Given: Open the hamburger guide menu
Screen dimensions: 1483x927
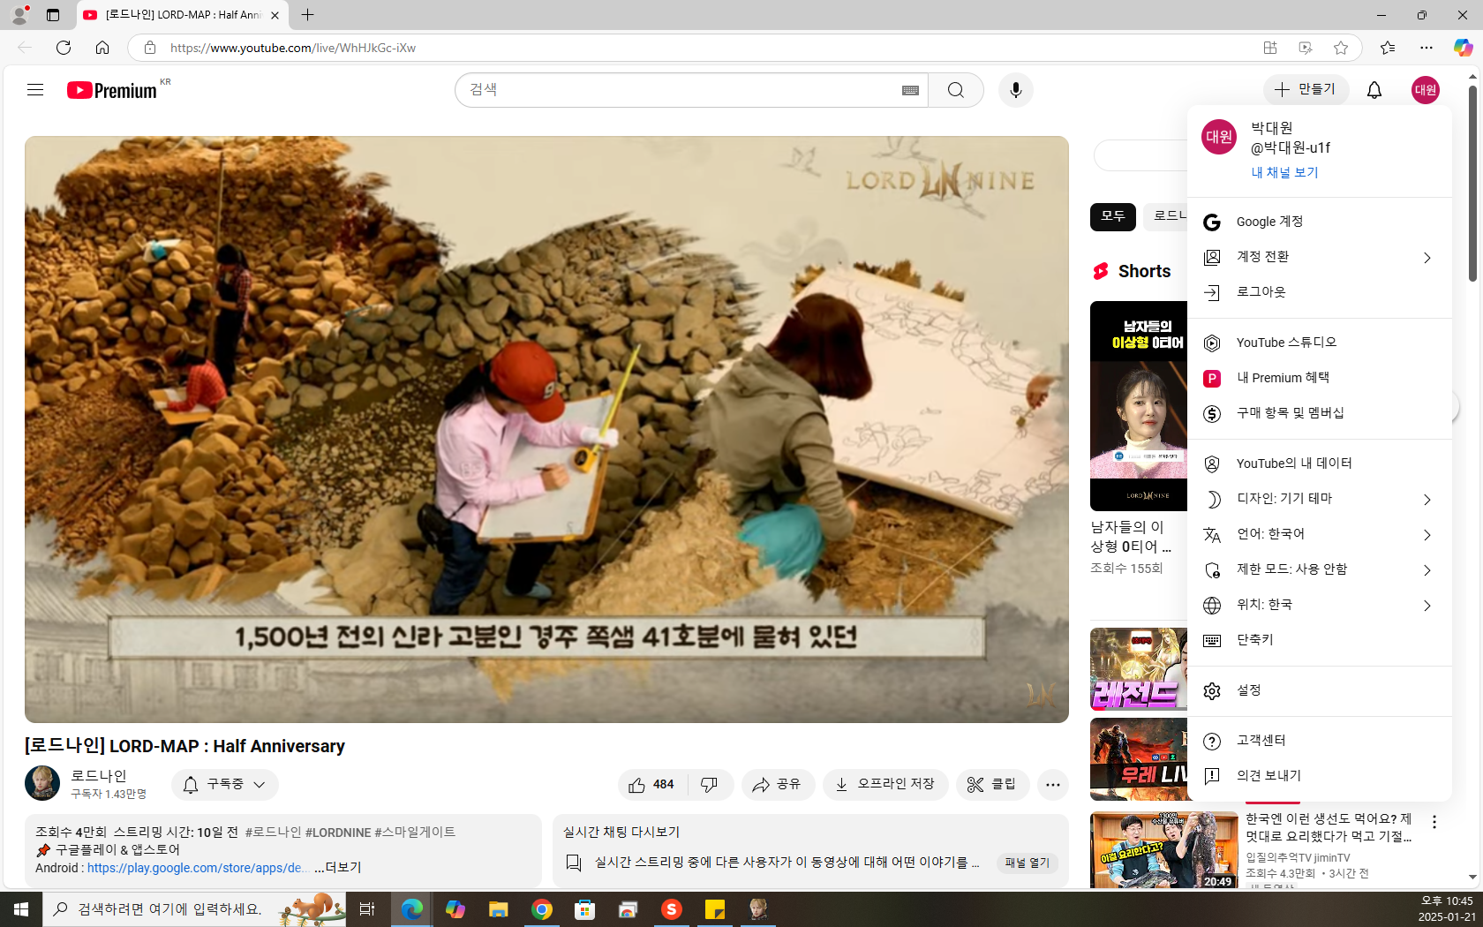Looking at the screenshot, I should point(35,90).
